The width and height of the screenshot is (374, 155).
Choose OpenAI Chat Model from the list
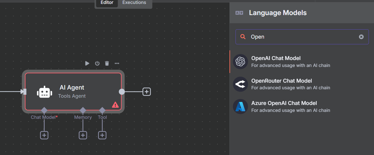pos(302,62)
